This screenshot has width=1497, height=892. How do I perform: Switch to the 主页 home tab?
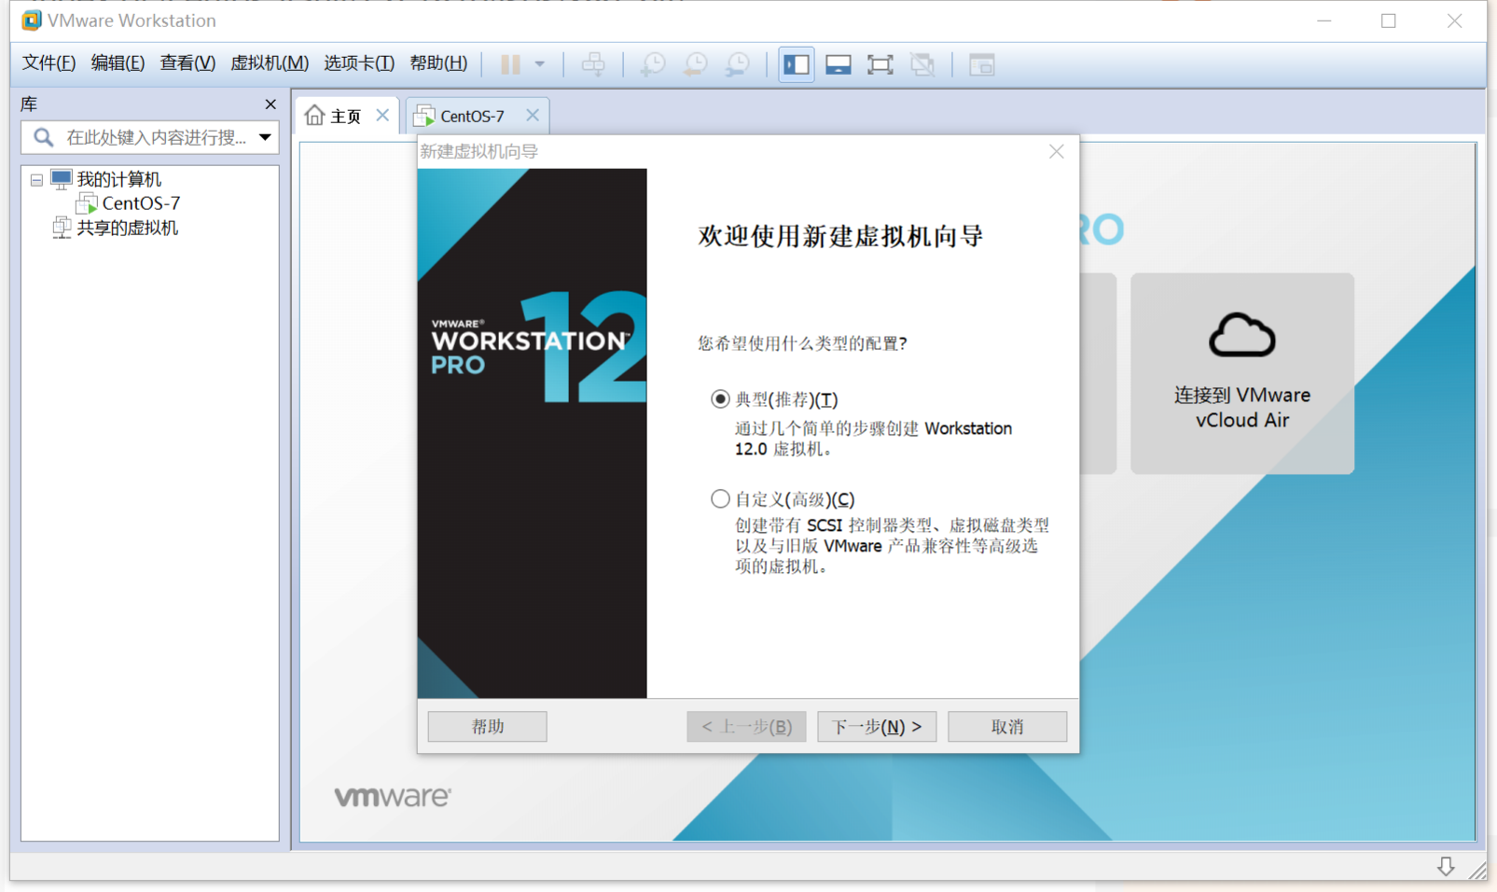coord(346,116)
